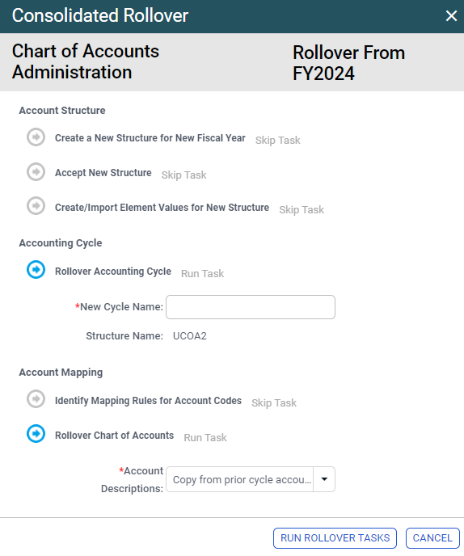Viewport: 464px width, 556px height.
Task: Click Skip Task for Create/Import Element Values
Action: [x=302, y=210]
